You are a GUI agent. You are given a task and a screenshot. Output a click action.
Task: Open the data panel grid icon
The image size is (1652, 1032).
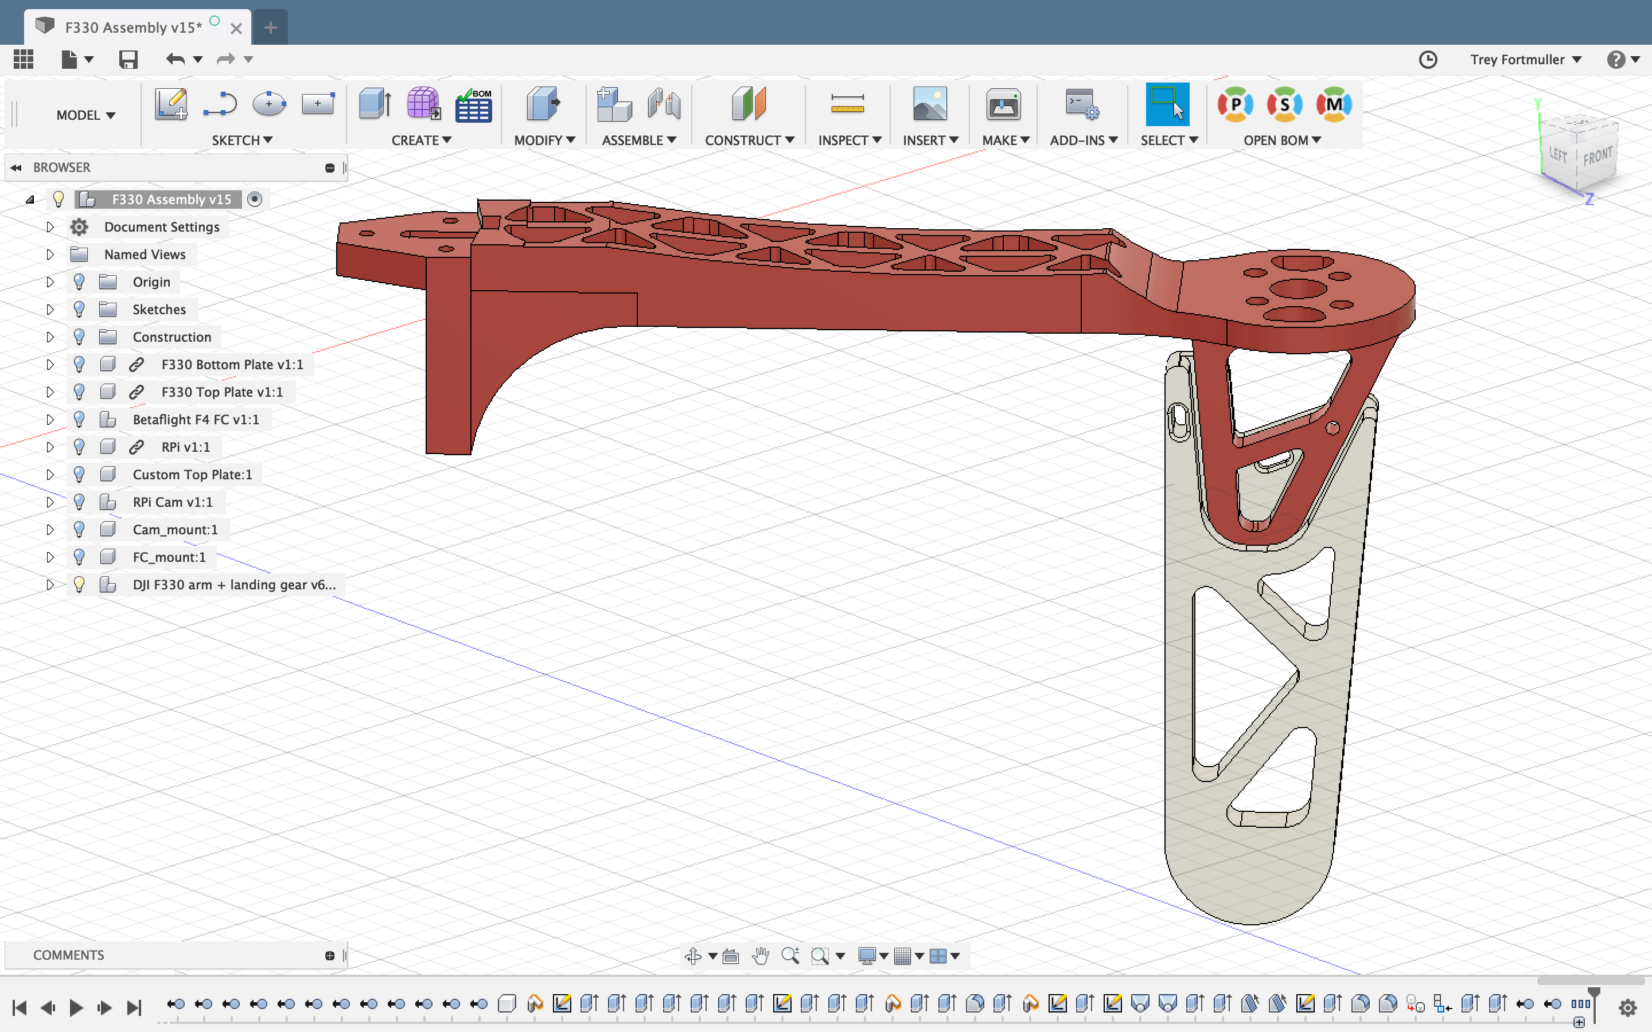[23, 60]
